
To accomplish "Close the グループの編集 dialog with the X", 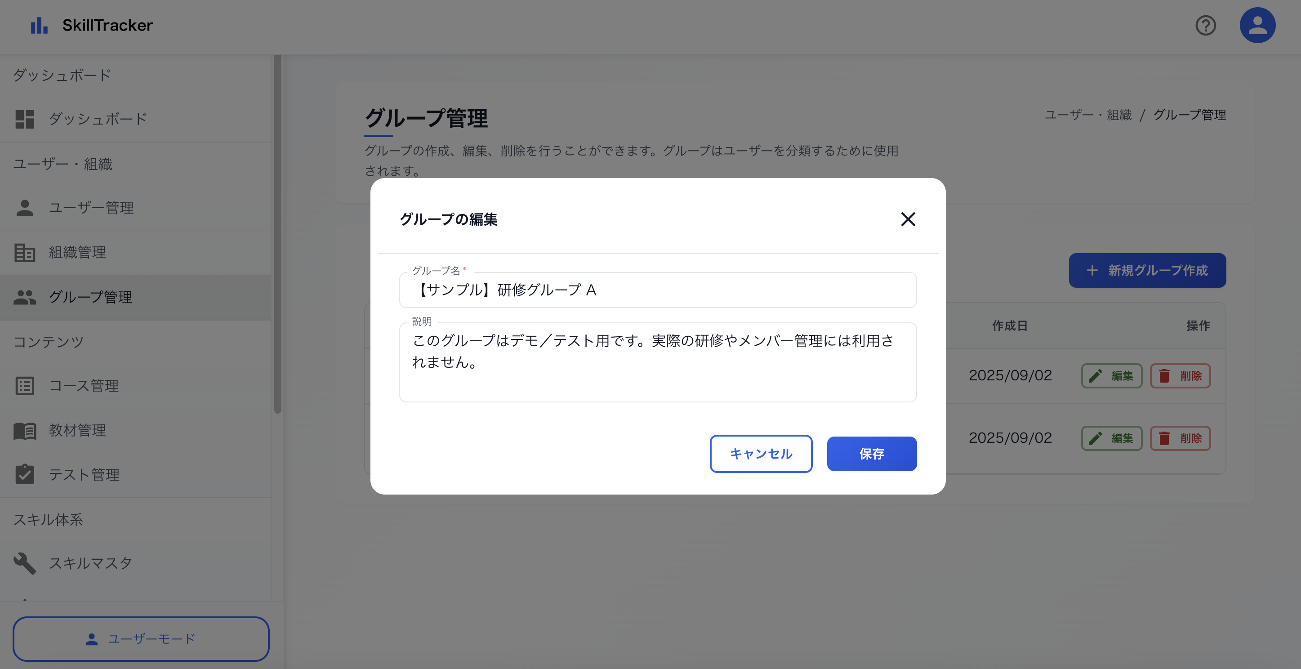I will (x=908, y=219).
